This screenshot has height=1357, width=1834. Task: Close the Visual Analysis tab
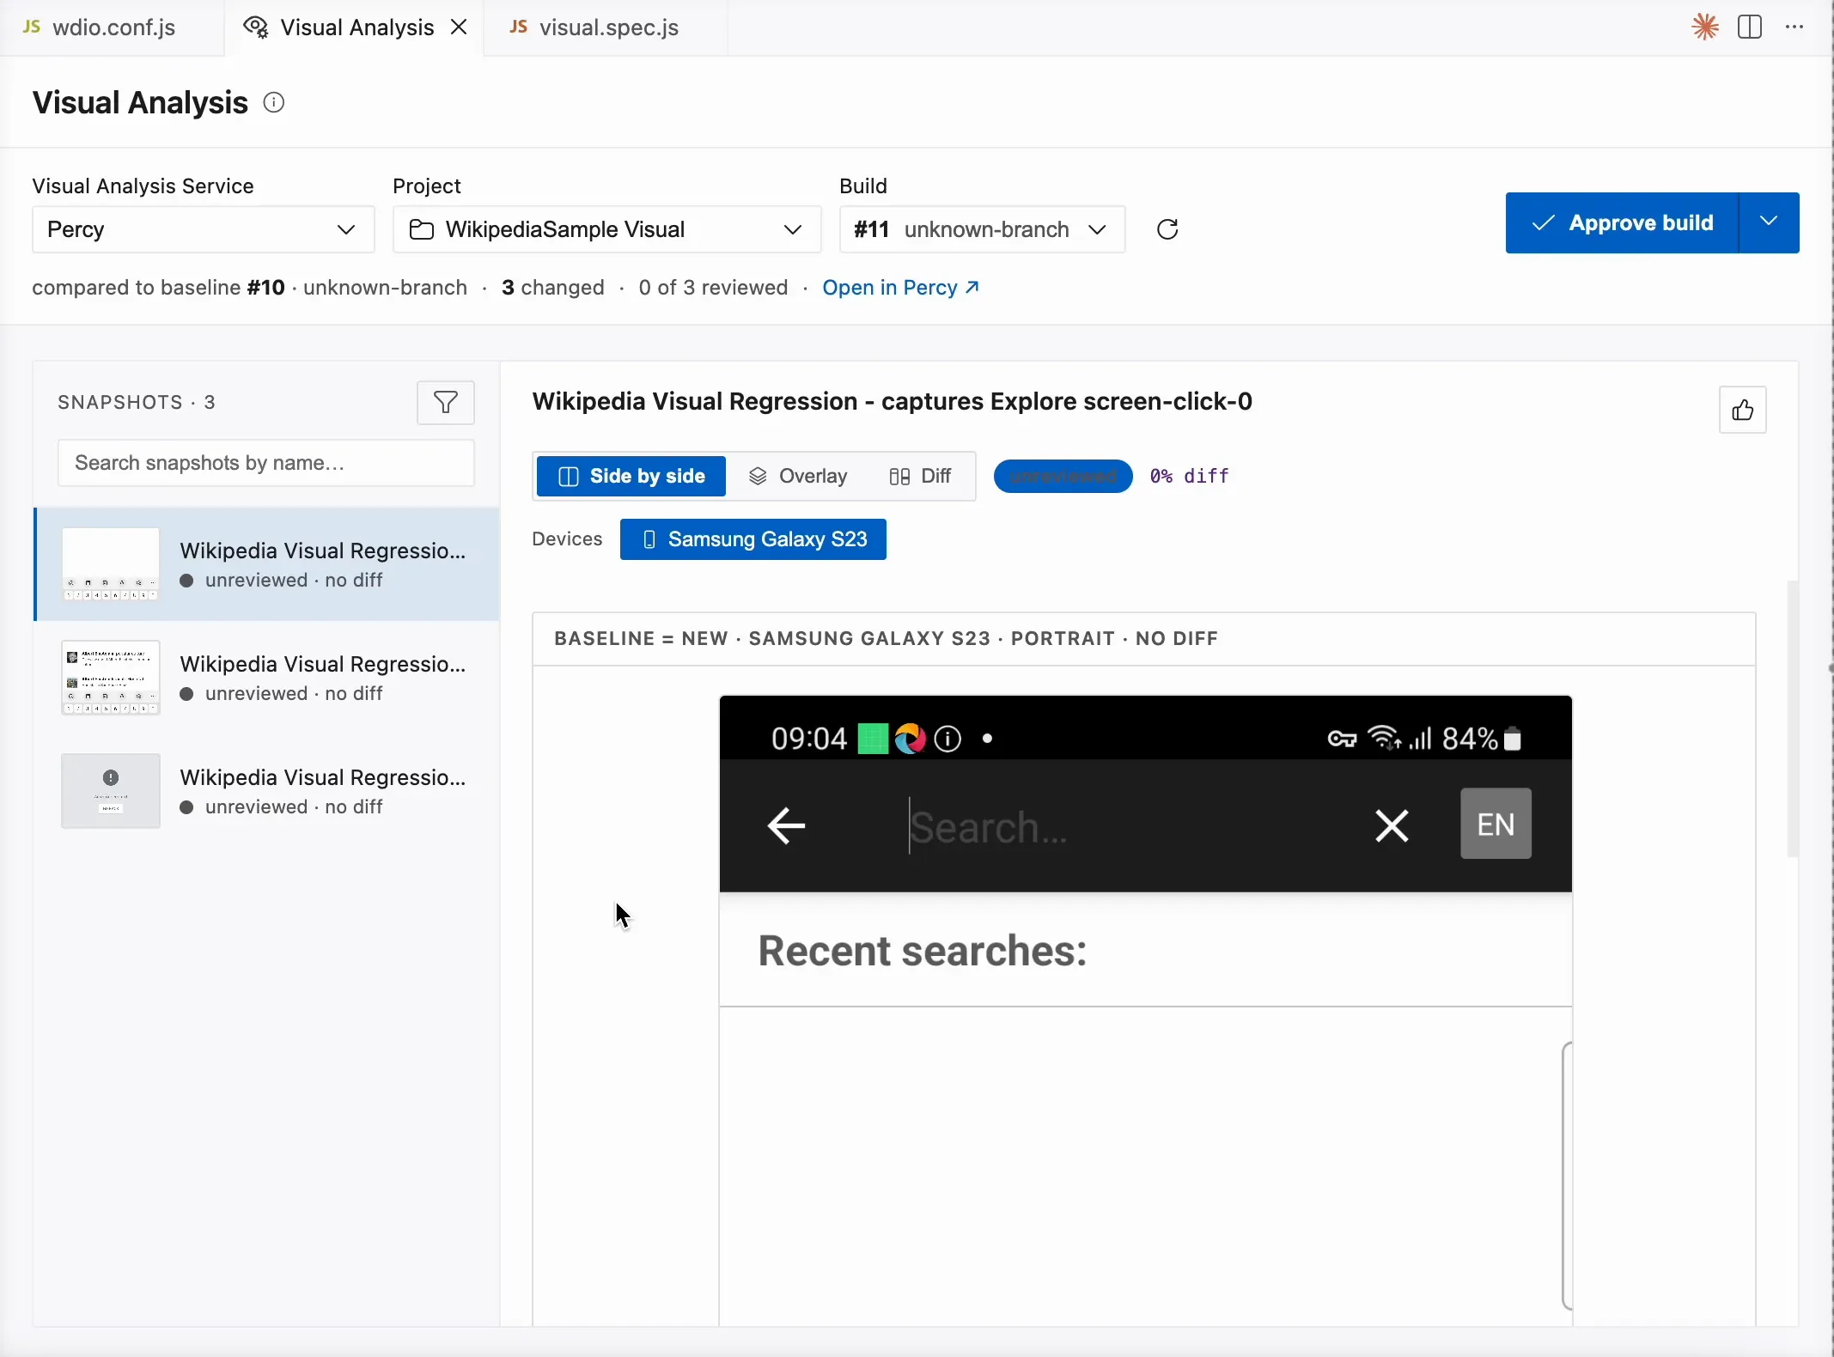(x=460, y=27)
